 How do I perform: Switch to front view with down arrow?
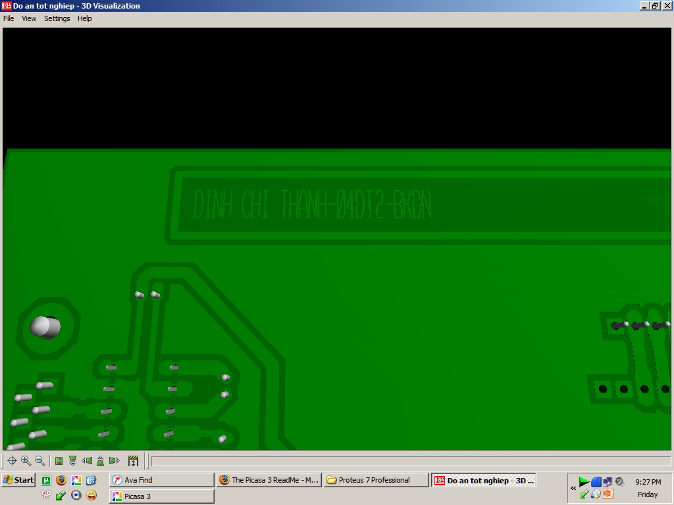click(72, 461)
